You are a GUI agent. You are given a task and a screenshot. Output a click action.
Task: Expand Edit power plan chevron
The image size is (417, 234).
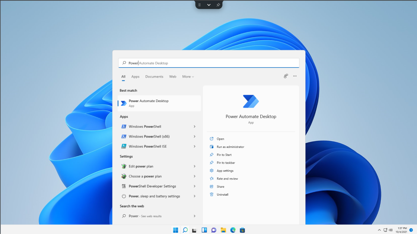[x=194, y=167]
